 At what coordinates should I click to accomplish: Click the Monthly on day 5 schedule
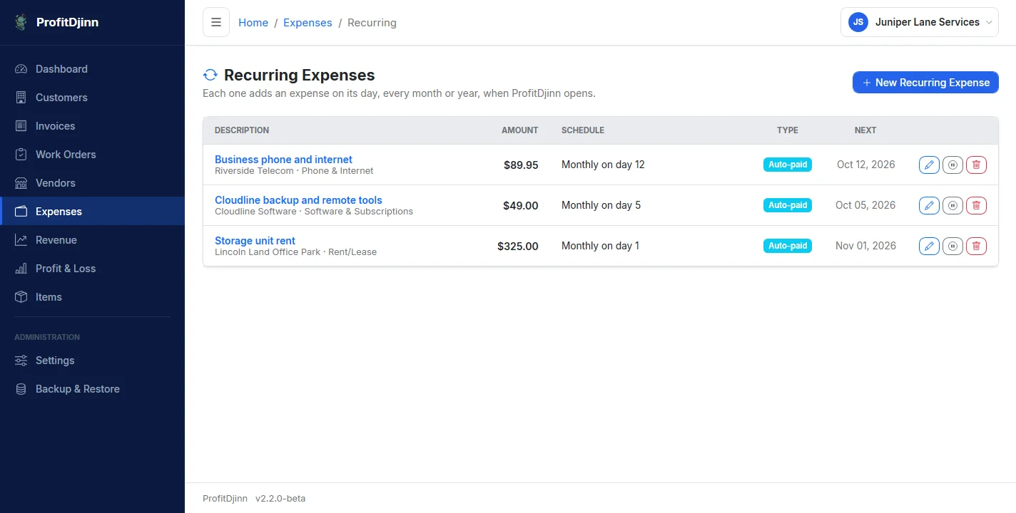tap(601, 205)
